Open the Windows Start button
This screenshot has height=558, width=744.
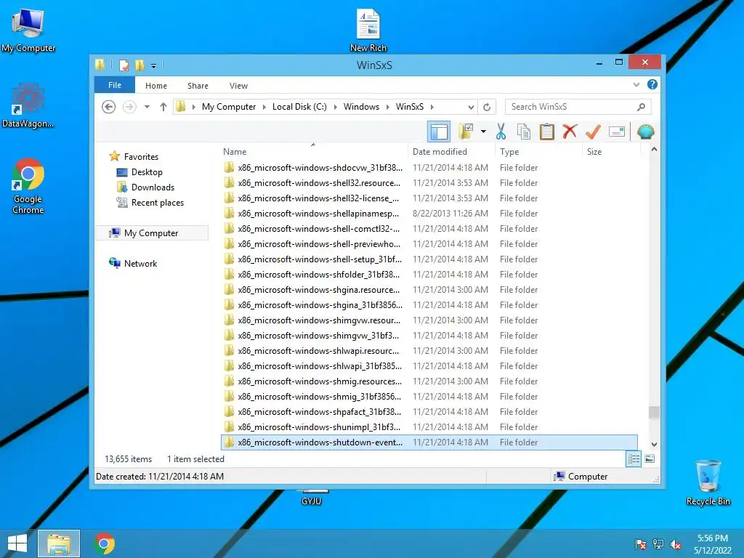[17, 543]
